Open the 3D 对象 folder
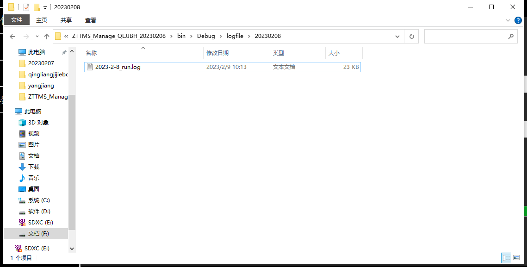This screenshot has height=267, width=527. tap(38, 123)
